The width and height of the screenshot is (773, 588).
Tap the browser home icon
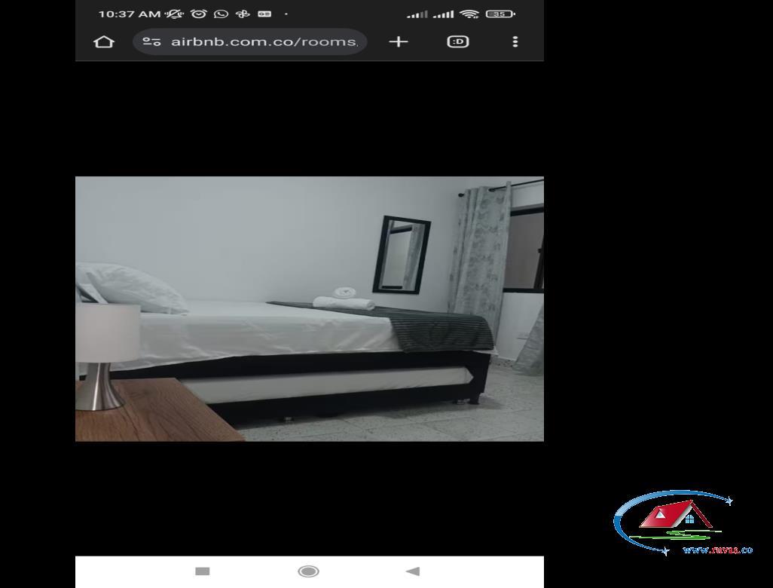coord(103,41)
